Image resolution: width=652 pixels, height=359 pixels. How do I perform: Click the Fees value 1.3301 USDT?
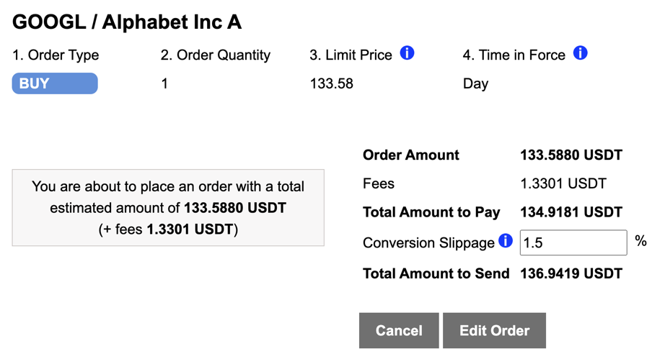tap(563, 183)
